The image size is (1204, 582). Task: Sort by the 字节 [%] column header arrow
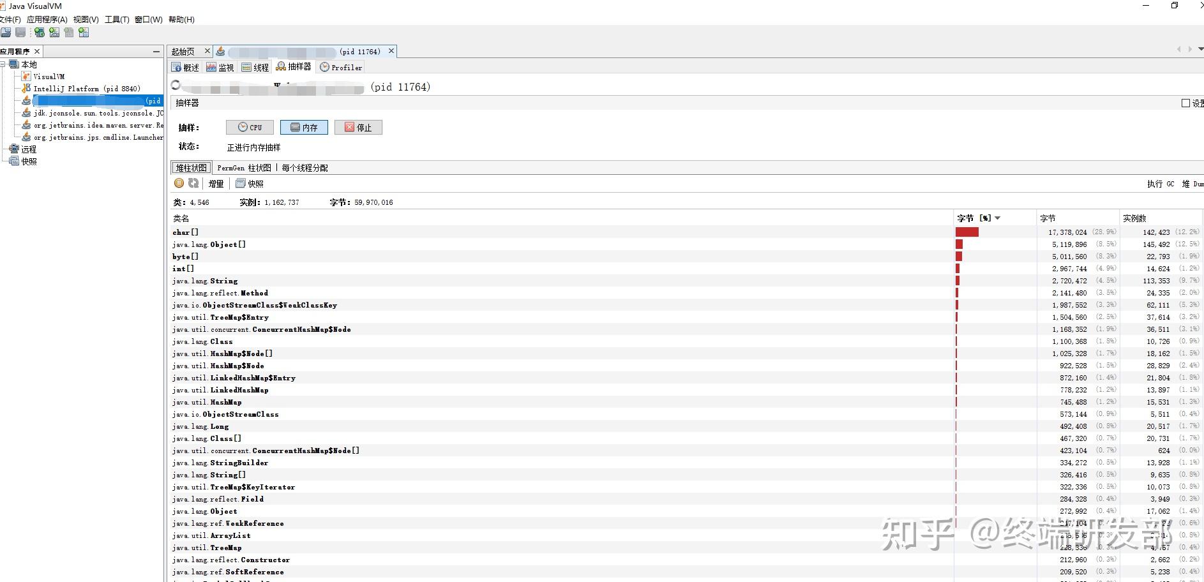(x=998, y=218)
